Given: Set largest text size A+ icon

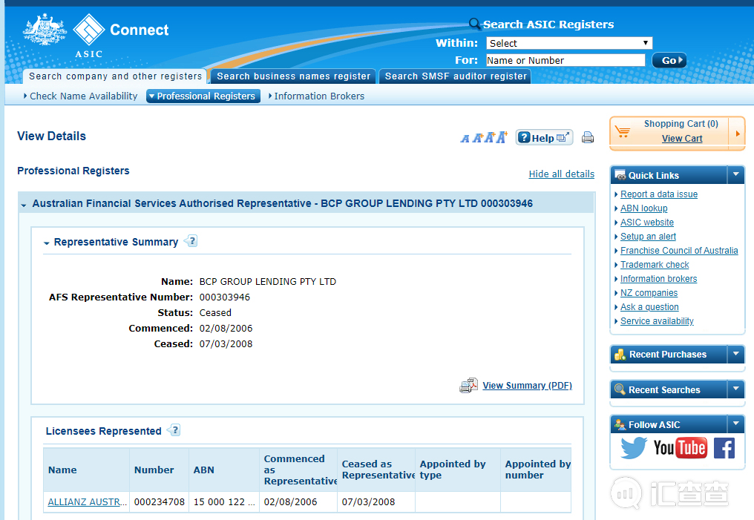Looking at the screenshot, I should (x=502, y=137).
